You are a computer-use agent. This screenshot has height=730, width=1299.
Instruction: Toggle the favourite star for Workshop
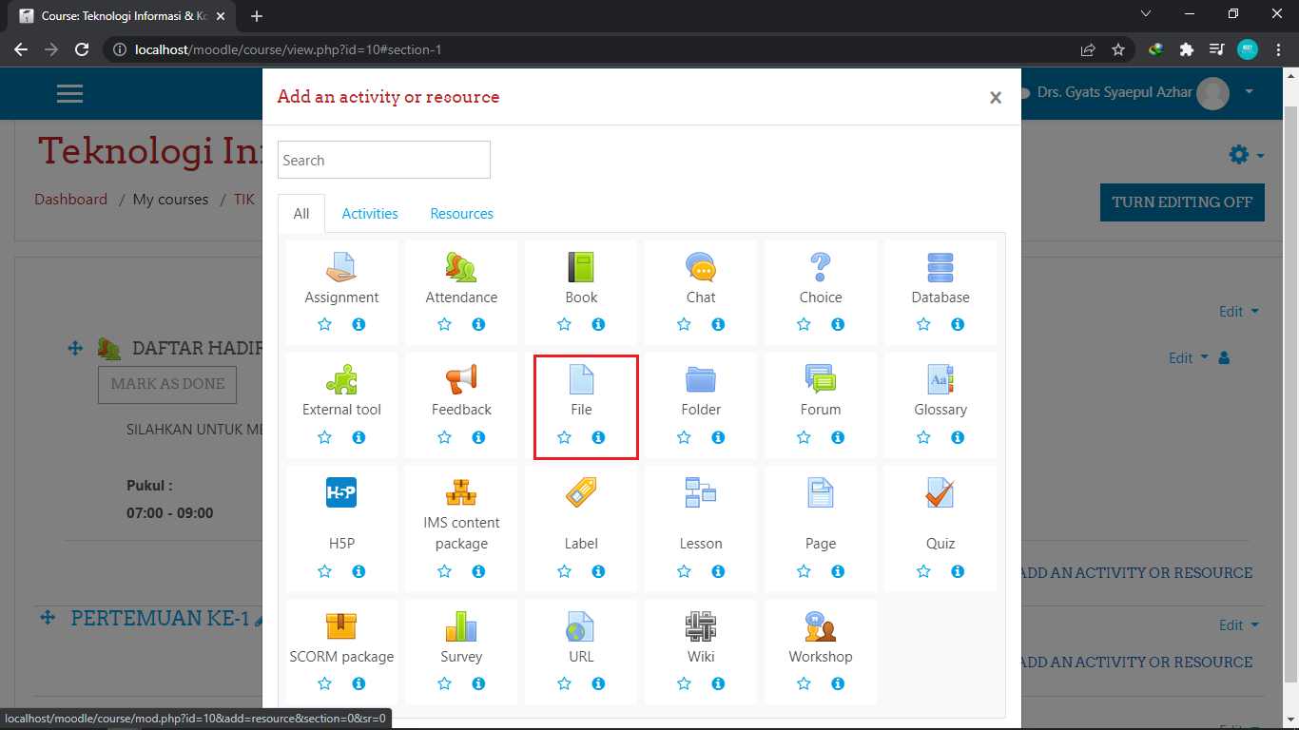(804, 683)
